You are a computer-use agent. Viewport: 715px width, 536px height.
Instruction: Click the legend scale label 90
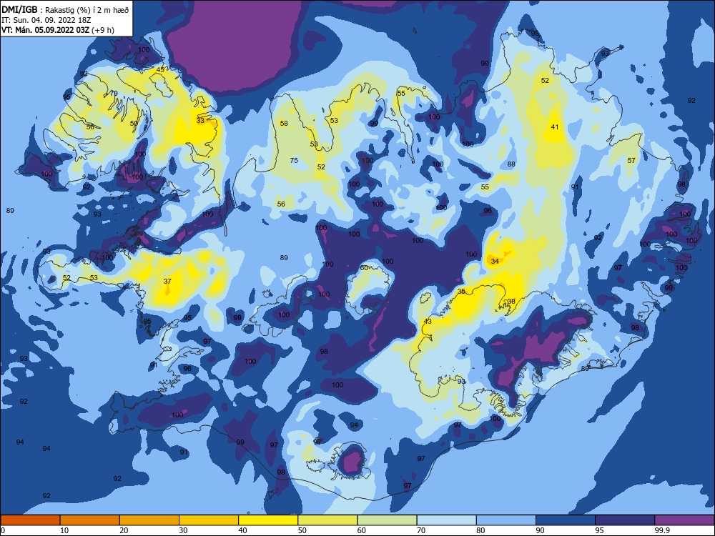click(540, 530)
